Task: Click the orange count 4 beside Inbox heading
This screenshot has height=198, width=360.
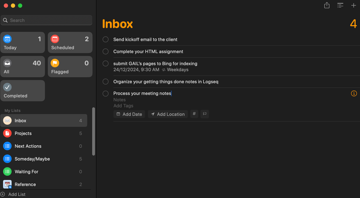Action: (x=353, y=24)
